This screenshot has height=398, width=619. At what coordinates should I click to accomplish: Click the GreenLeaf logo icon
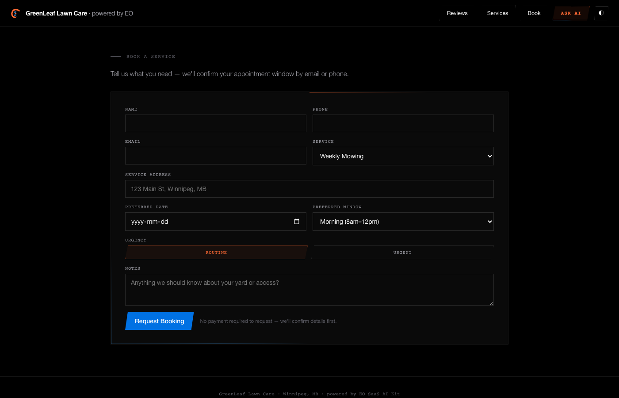click(15, 13)
